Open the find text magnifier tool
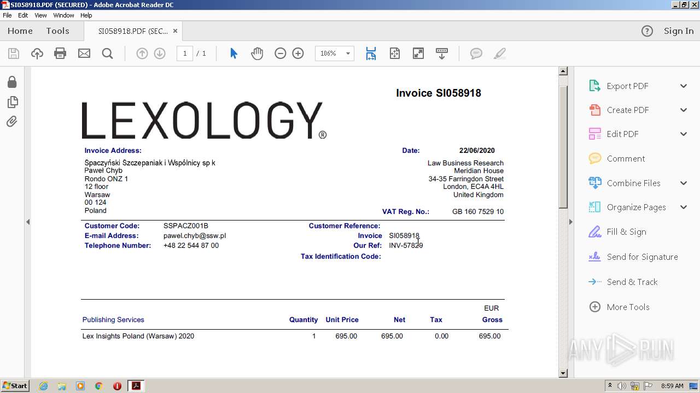This screenshot has height=393, width=700. pos(107,53)
